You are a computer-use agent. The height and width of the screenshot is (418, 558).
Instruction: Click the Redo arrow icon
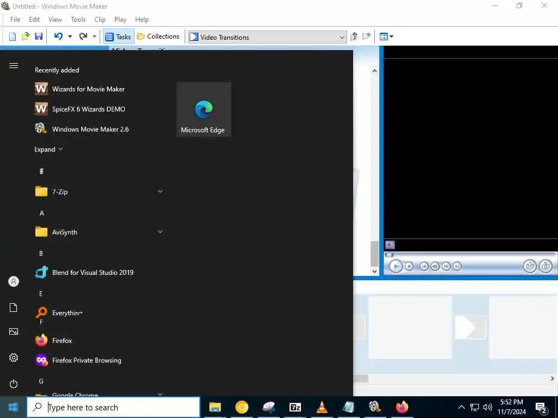(83, 36)
